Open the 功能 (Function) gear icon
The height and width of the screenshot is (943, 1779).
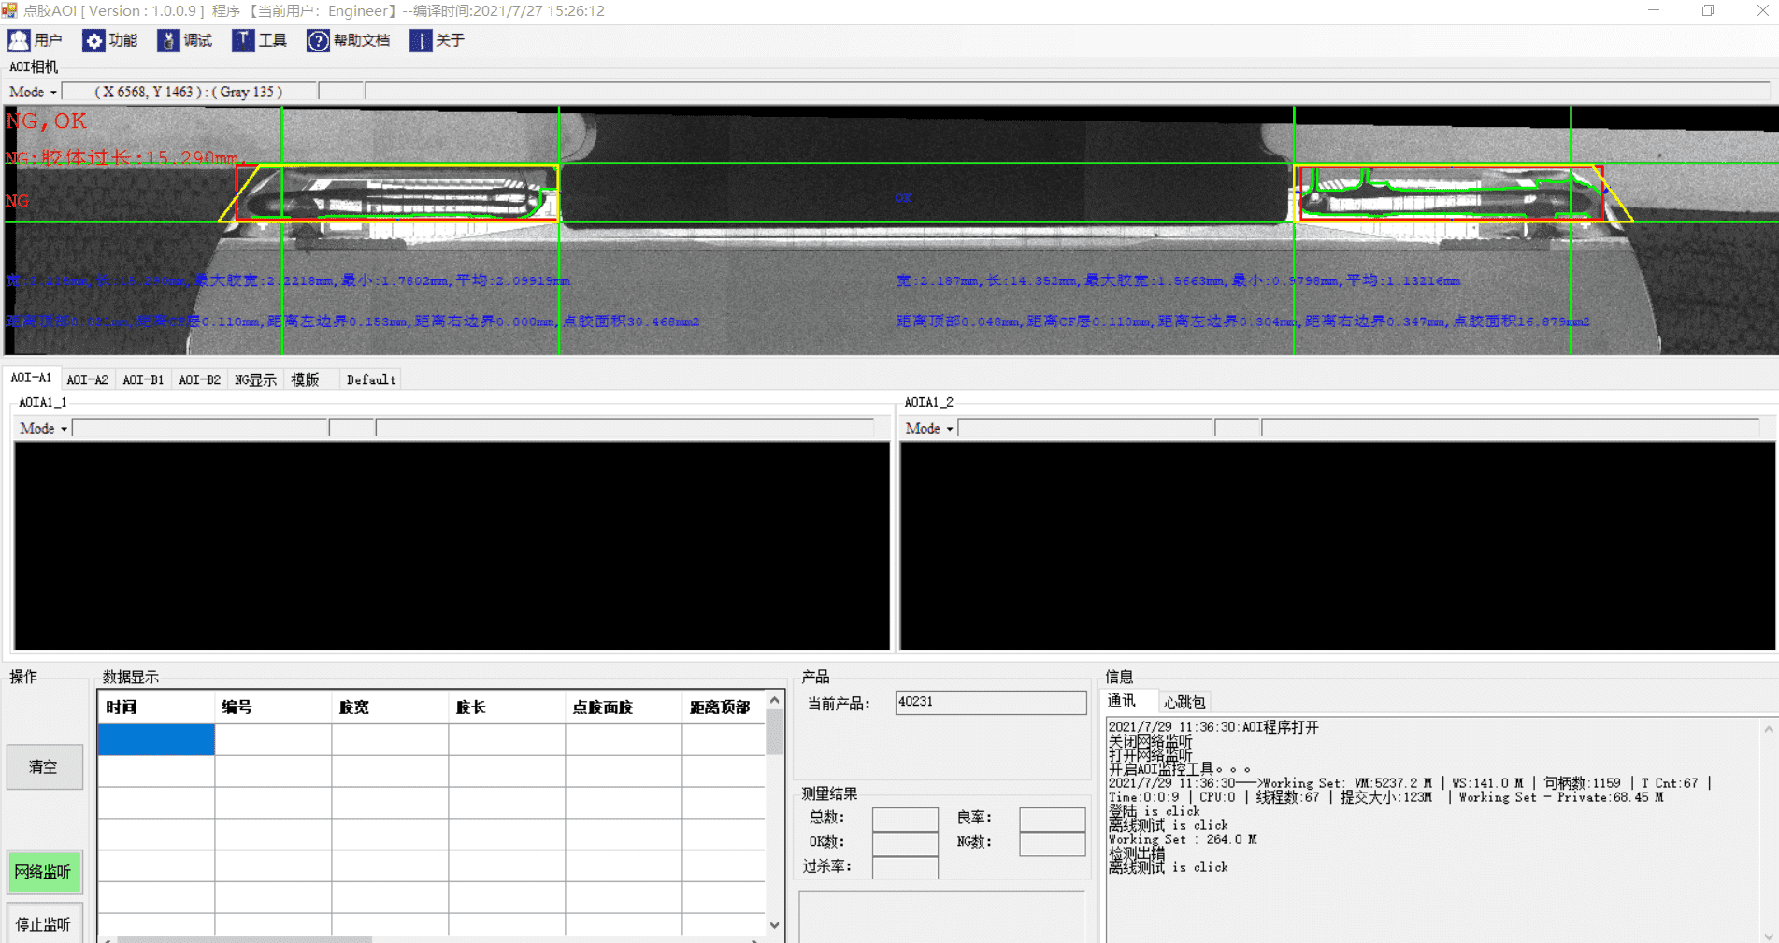click(x=93, y=40)
